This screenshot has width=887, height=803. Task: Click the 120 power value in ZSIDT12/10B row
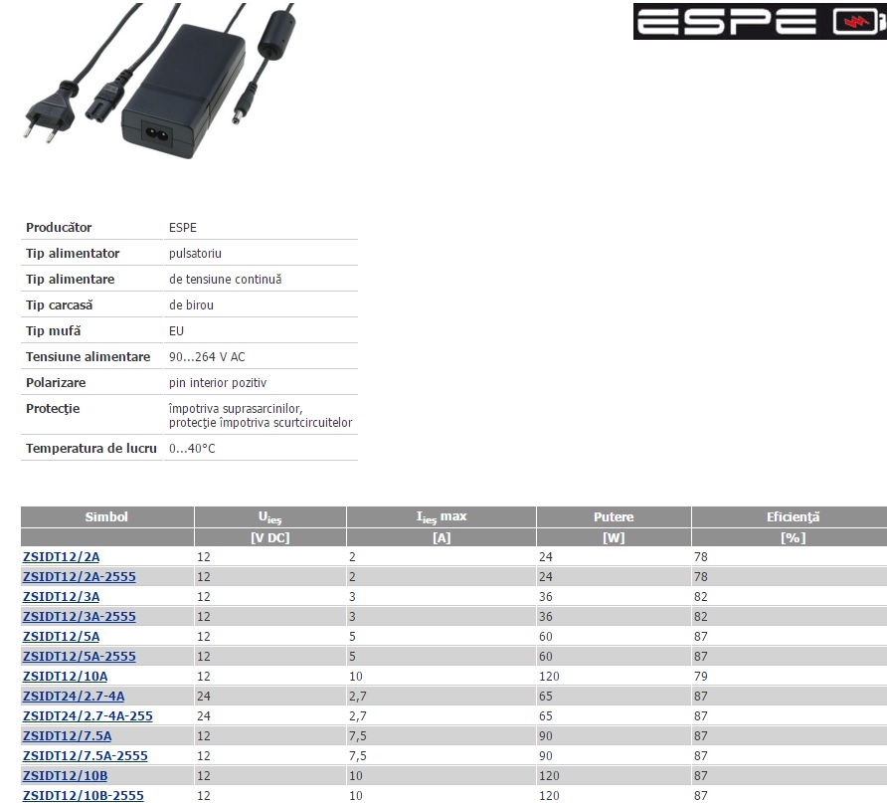(x=549, y=776)
